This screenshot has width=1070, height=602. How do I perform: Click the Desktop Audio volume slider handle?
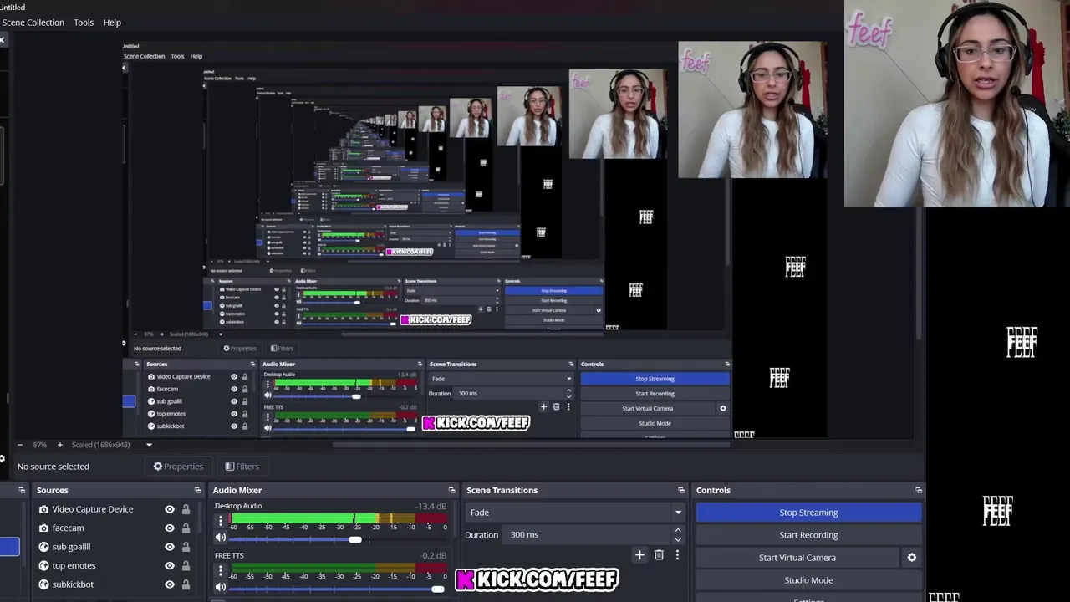point(355,539)
